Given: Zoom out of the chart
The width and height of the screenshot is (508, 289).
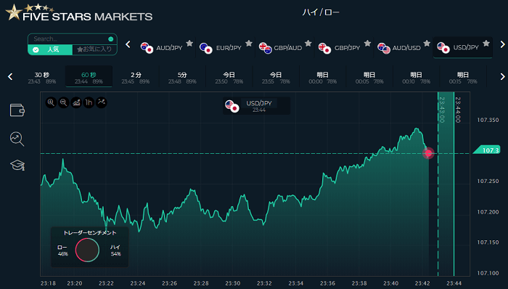Looking at the screenshot, I should (x=64, y=102).
